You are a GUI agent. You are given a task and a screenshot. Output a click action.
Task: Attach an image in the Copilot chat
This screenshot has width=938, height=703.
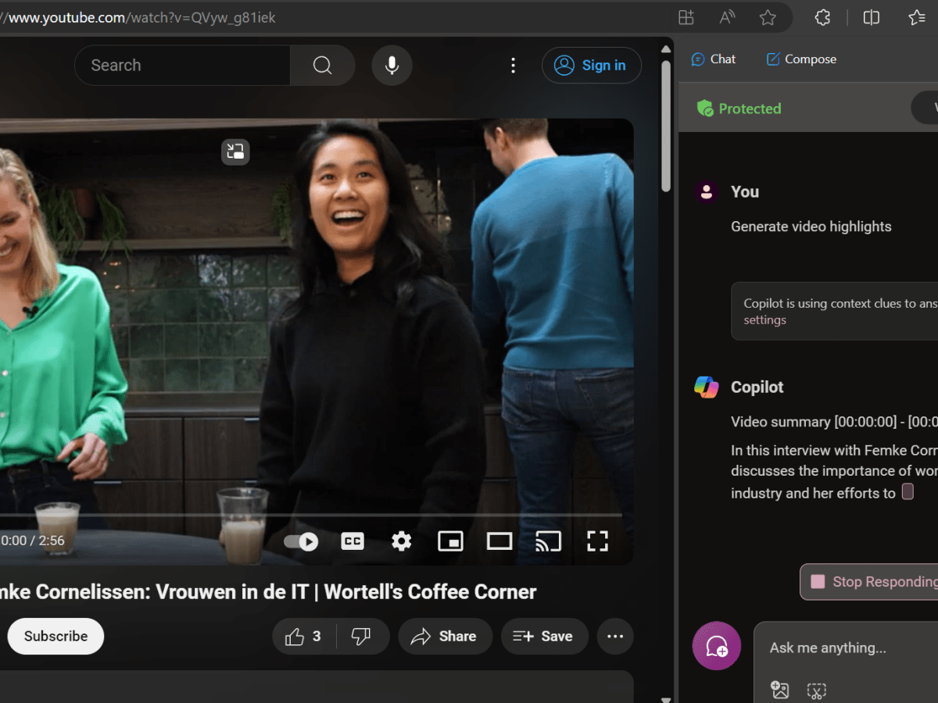779,691
